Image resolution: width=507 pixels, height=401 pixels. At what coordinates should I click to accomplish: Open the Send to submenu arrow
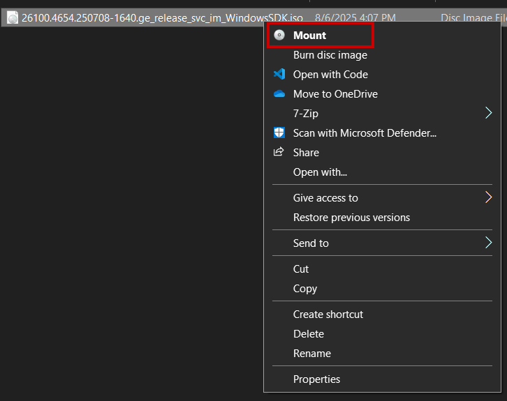pos(488,243)
